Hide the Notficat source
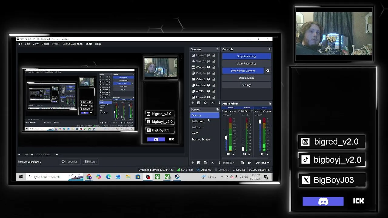The width and height of the screenshot is (388, 218). click(x=209, y=85)
